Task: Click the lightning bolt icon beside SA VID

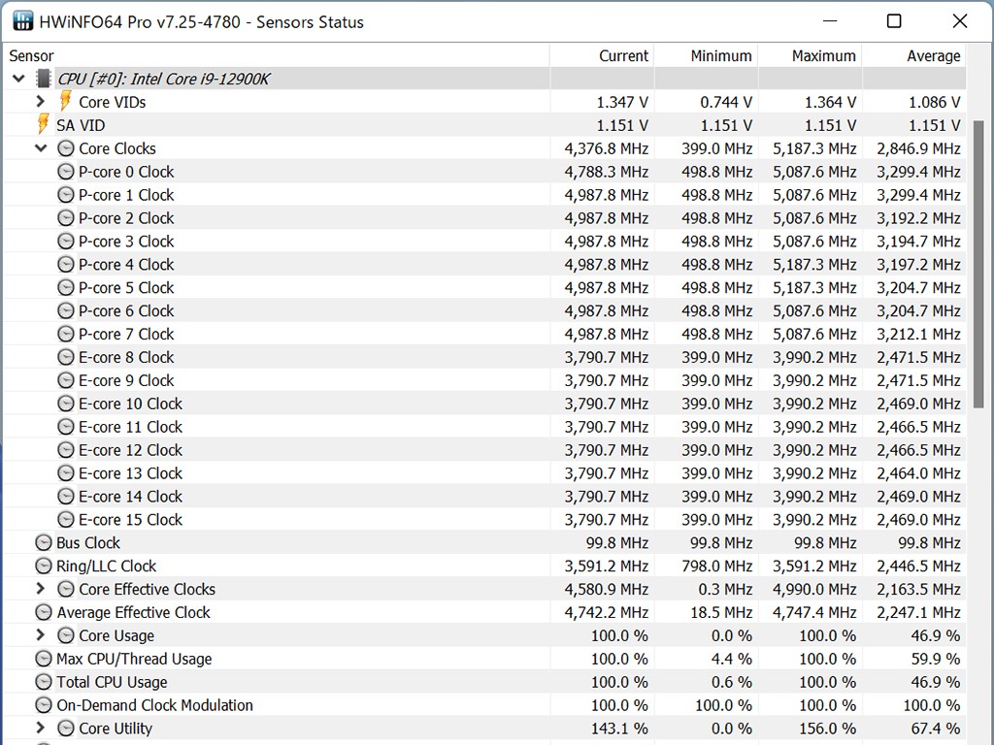Action: pyautogui.click(x=43, y=125)
